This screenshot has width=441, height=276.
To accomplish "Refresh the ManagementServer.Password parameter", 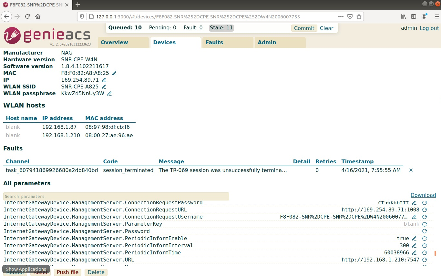I will 425,231.
